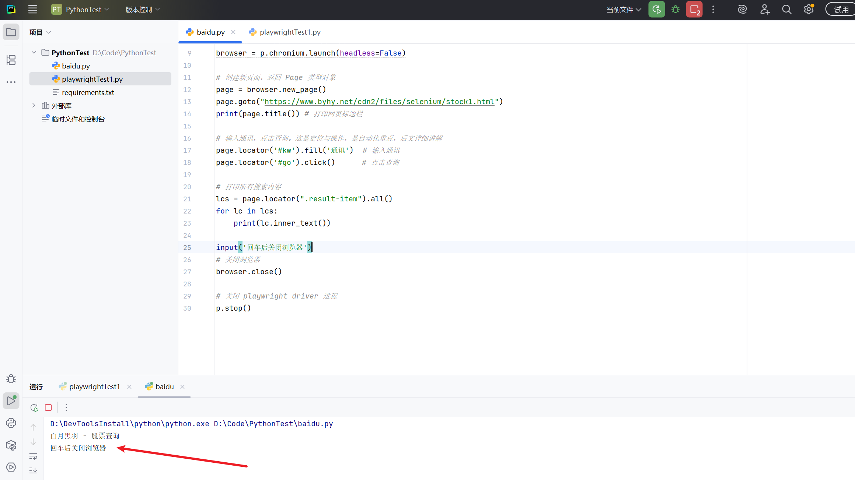This screenshot has width=855, height=480.
Task: Open the 当前文件 run configuration dropdown
Action: 624,10
